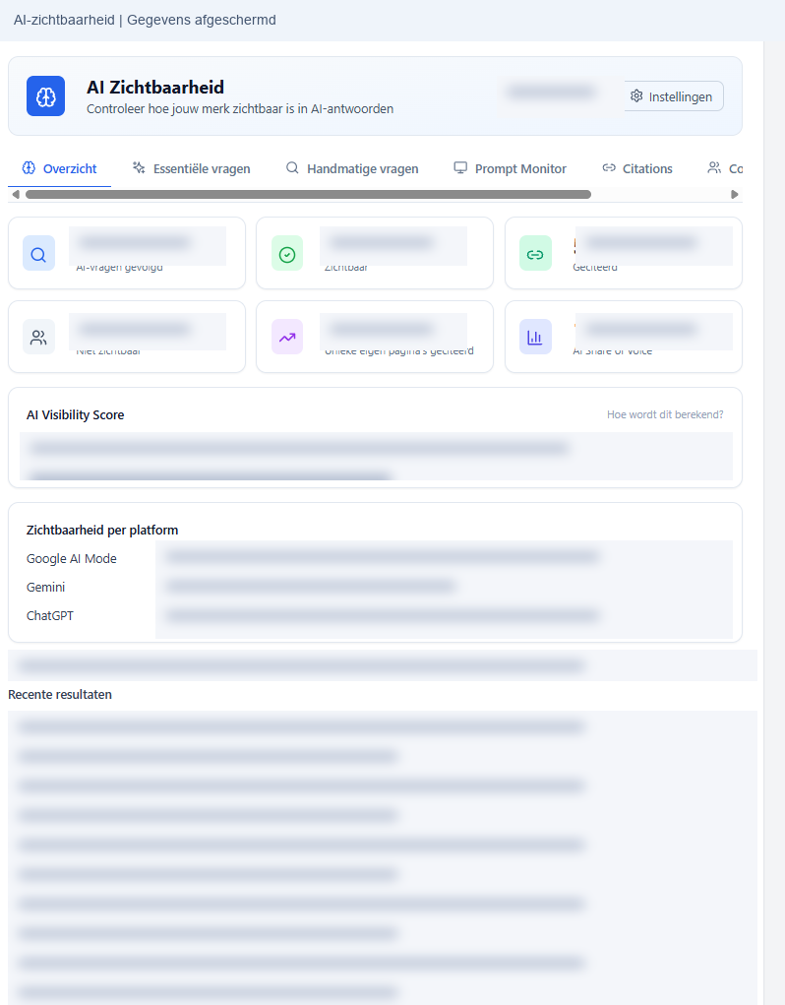The image size is (785, 1005).
Task: Open the Essentiële vragen tab
Action: point(192,168)
